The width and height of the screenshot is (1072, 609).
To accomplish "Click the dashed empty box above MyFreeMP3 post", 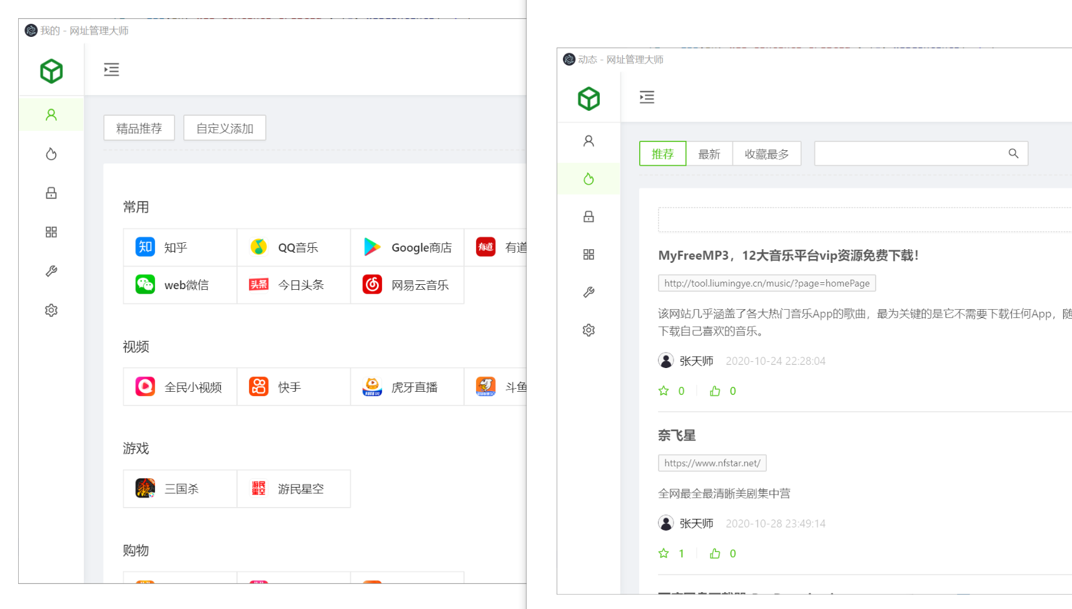I will [865, 220].
